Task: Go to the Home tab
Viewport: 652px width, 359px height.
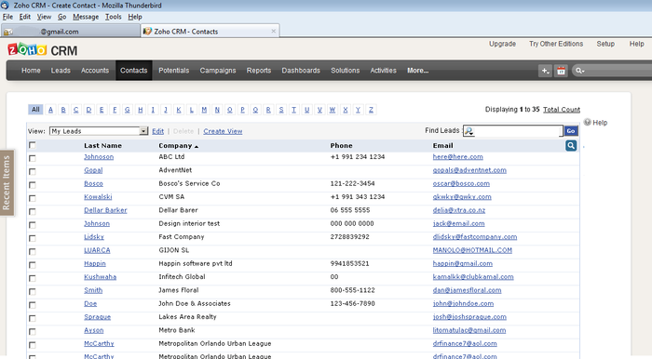Action: pos(31,71)
